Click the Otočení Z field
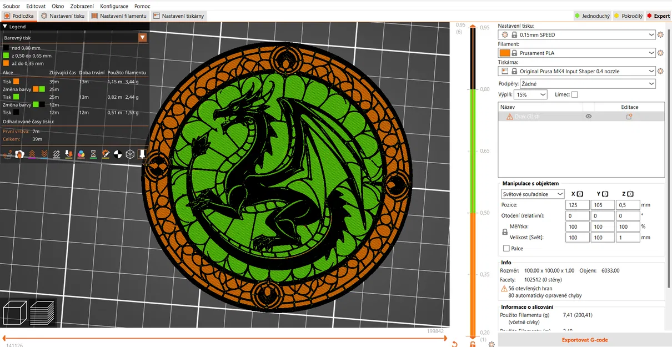Viewport: 672px width, 347px height. click(x=628, y=215)
